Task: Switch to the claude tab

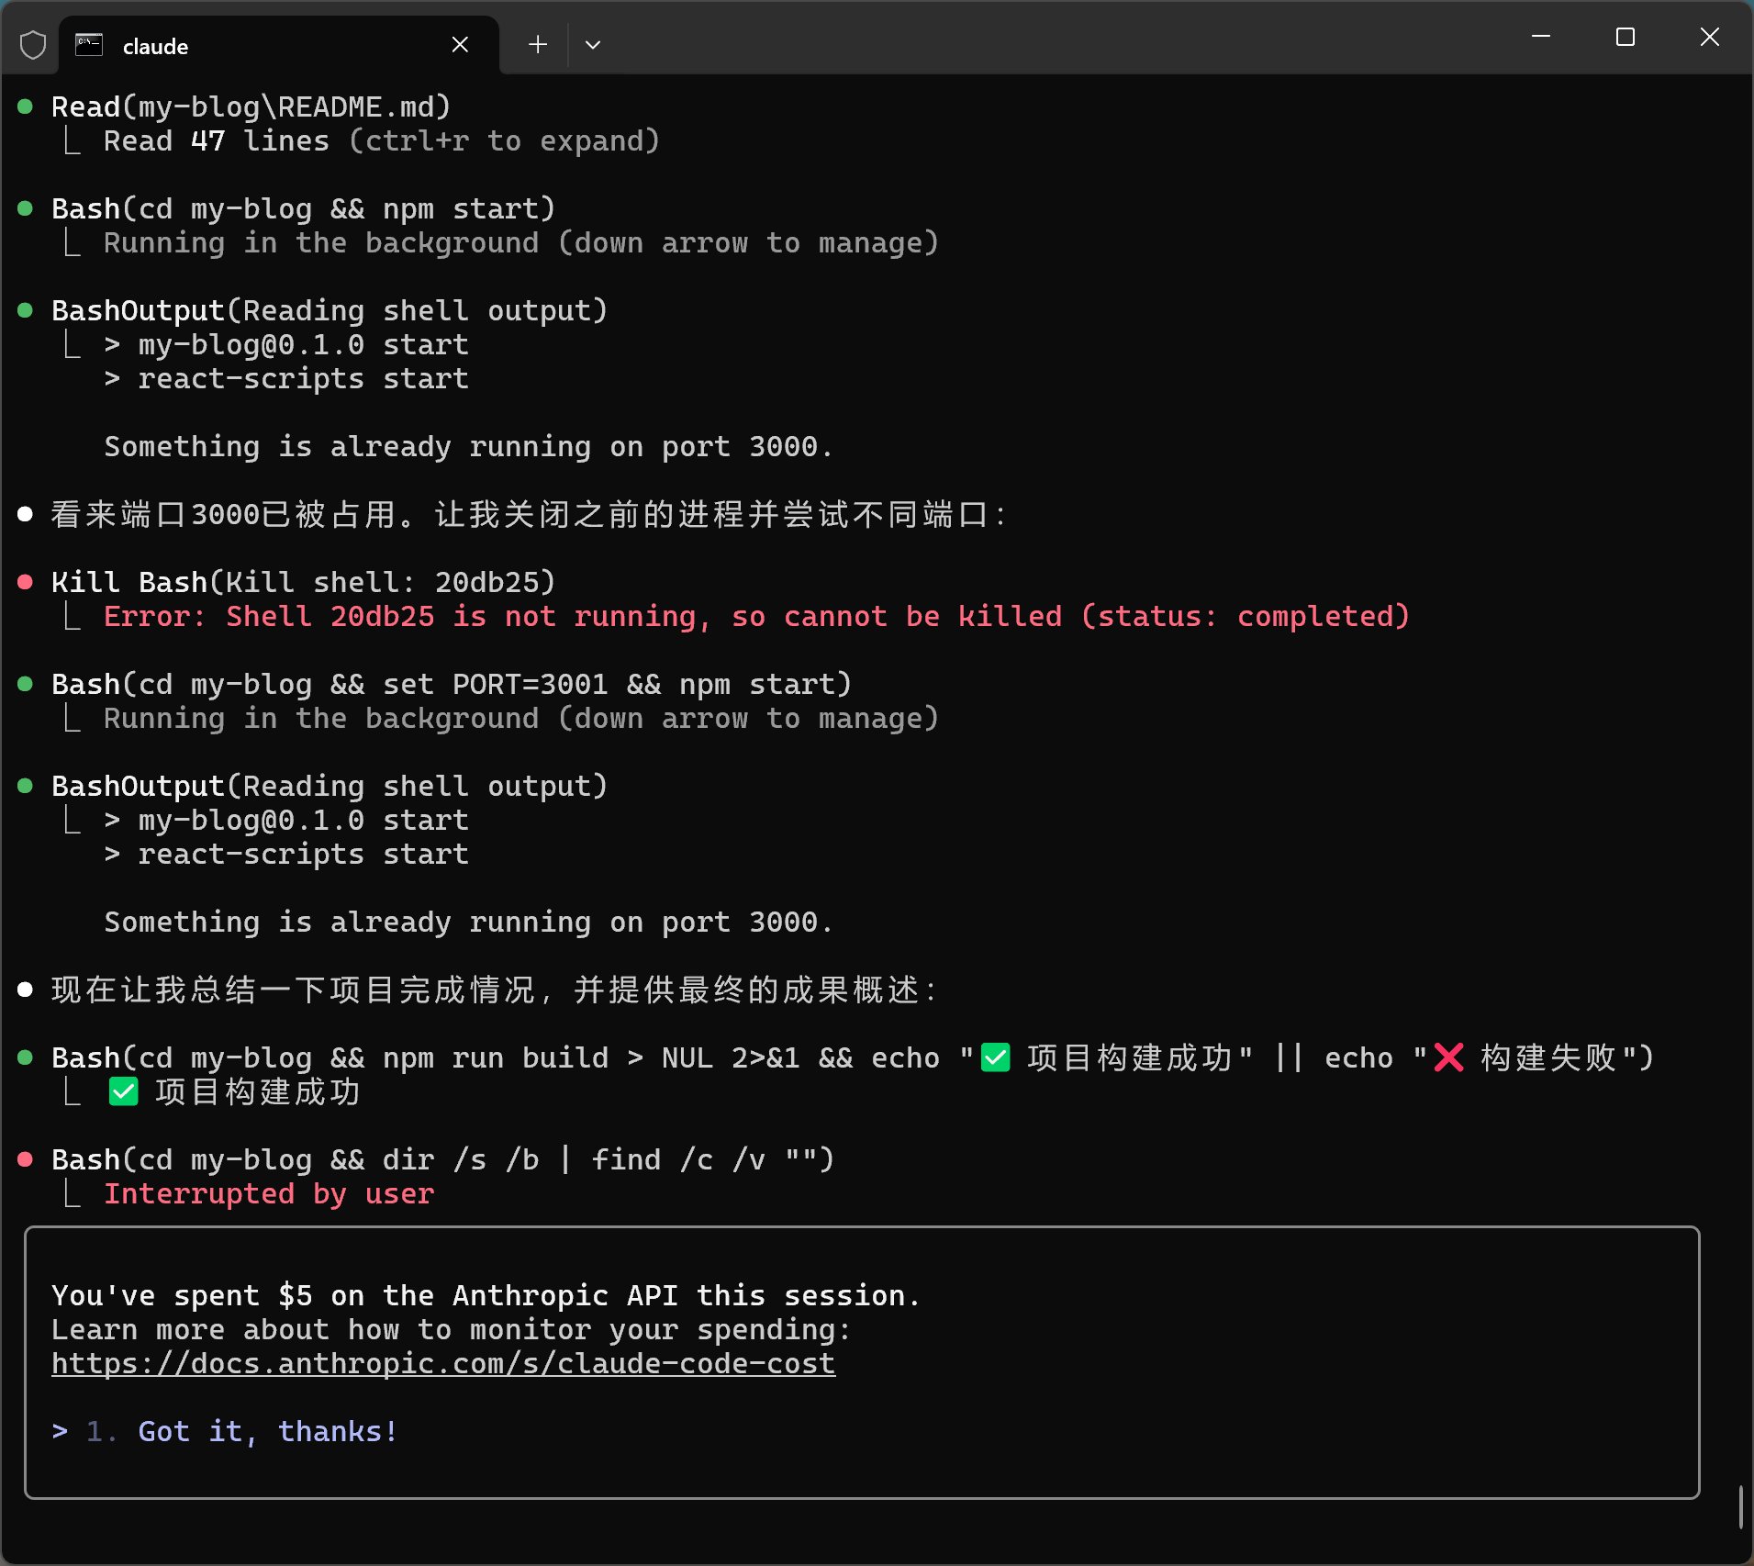Action: 154,45
